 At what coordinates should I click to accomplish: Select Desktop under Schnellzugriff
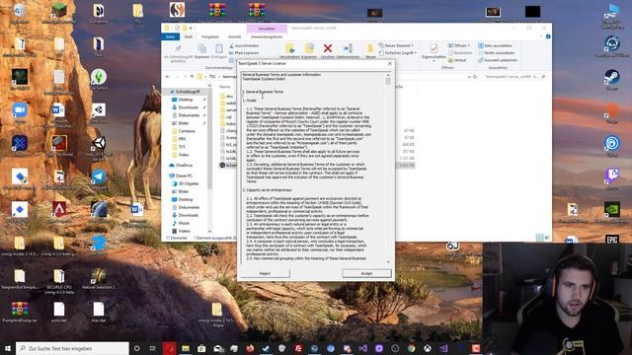click(x=186, y=100)
